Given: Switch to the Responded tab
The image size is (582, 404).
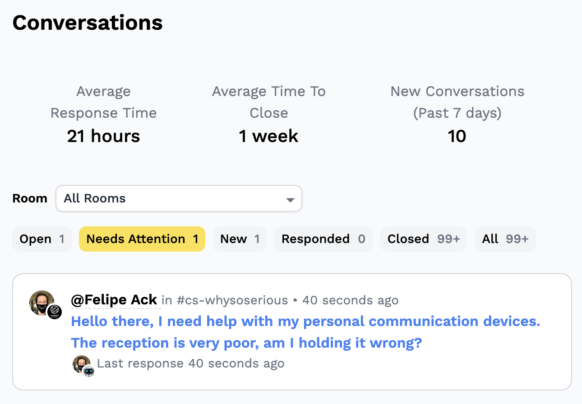Looking at the screenshot, I should (x=323, y=239).
